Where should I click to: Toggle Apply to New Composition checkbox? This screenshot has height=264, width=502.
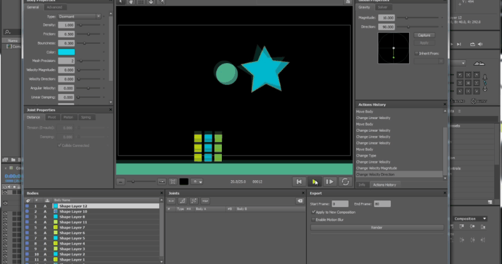314,212
